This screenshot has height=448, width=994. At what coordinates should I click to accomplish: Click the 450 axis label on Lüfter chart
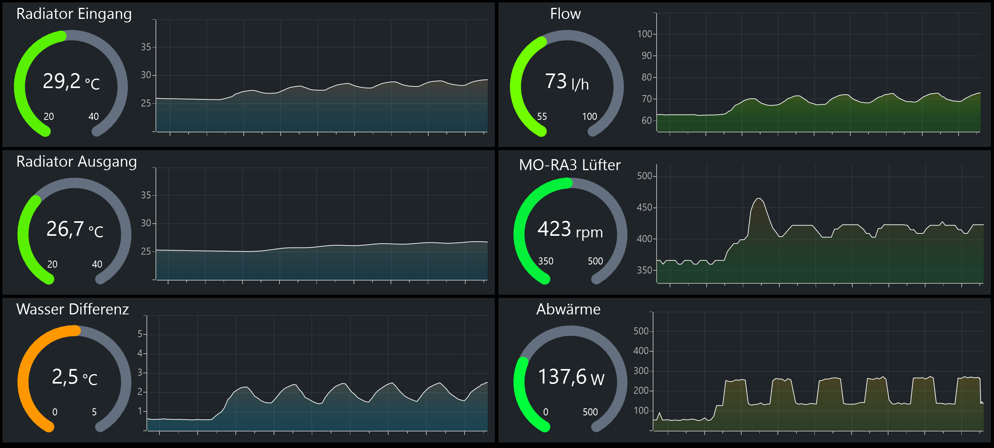(x=644, y=207)
